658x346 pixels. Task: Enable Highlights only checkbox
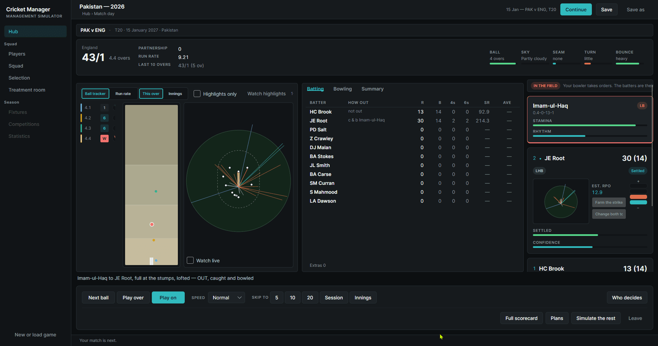[x=197, y=94]
